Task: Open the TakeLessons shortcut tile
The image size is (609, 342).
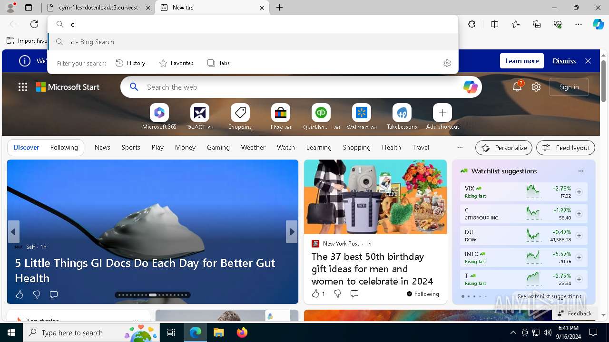Action: tap(402, 117)
